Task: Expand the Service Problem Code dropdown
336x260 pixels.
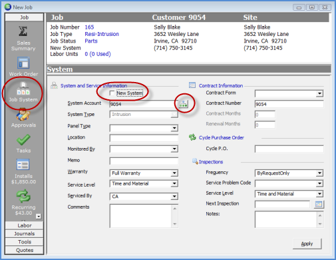Action: coord(319,183)
